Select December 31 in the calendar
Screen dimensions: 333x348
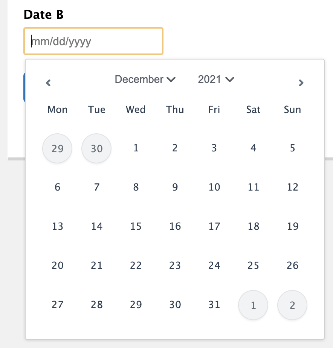tap(214, 305)
